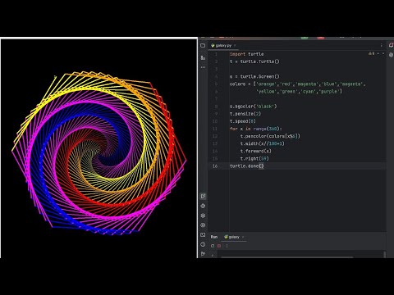The height and width of the screenshot is (295, 394).
Task: Click the turtle.done() code line
Action: coord(246,166)
